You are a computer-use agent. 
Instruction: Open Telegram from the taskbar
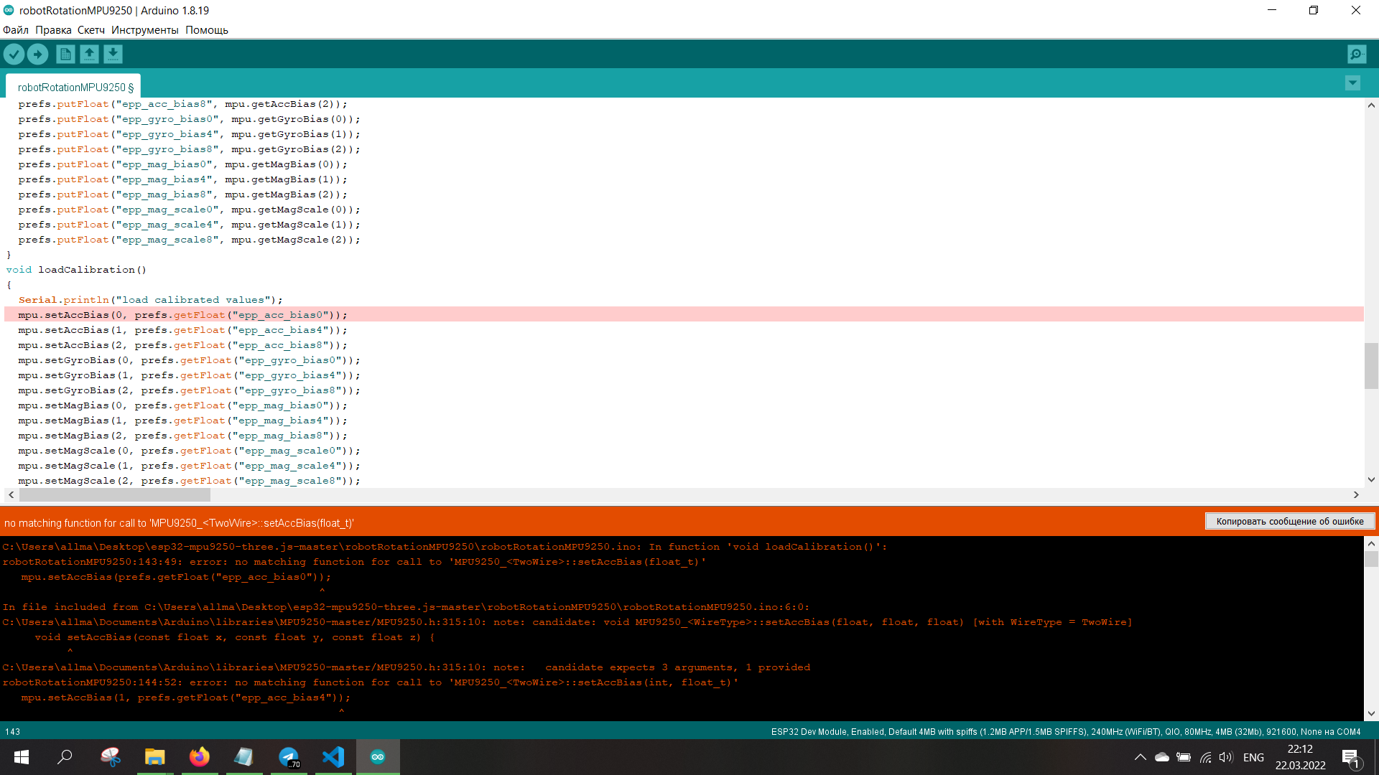pos(289,757)
